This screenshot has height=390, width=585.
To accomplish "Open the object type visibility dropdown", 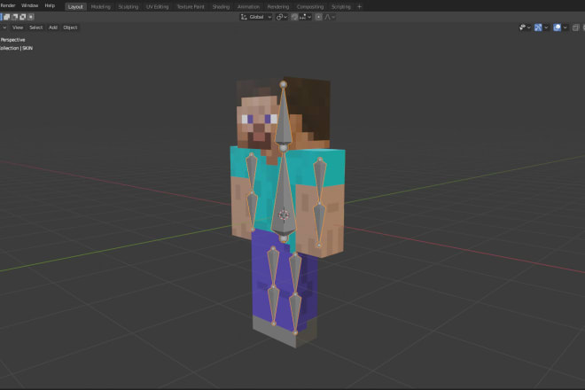I will pos(525,27).
